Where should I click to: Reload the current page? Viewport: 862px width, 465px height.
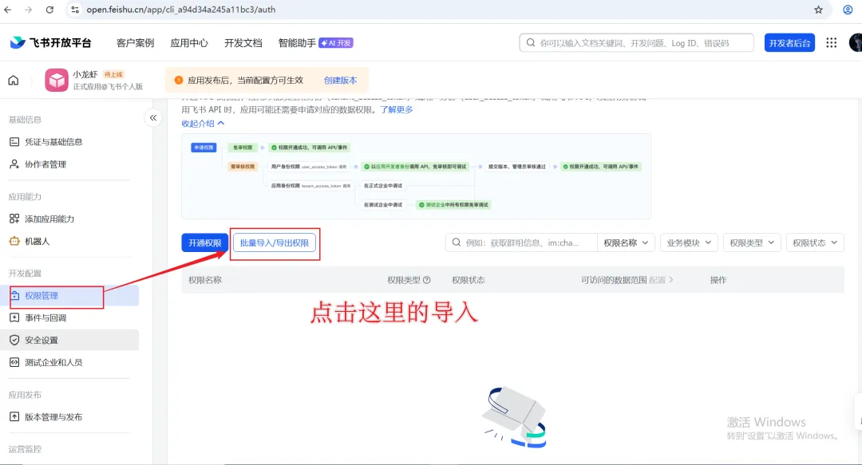[x=49, y=10]
